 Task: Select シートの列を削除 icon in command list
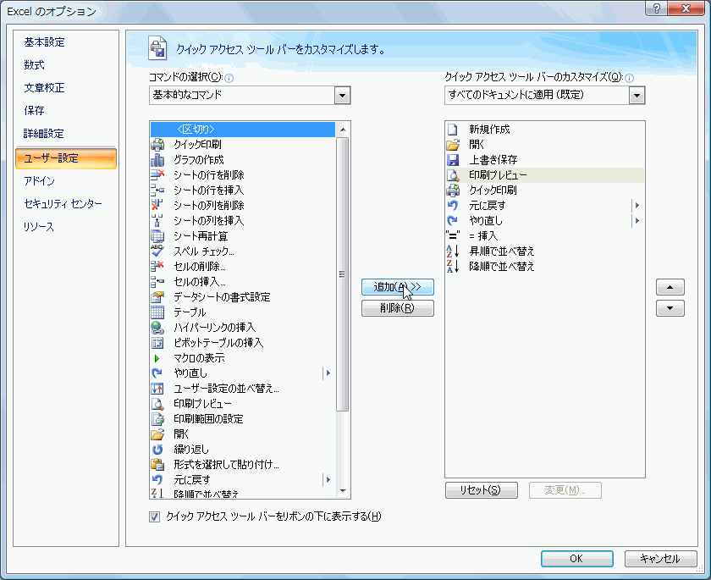click(157, 206)
